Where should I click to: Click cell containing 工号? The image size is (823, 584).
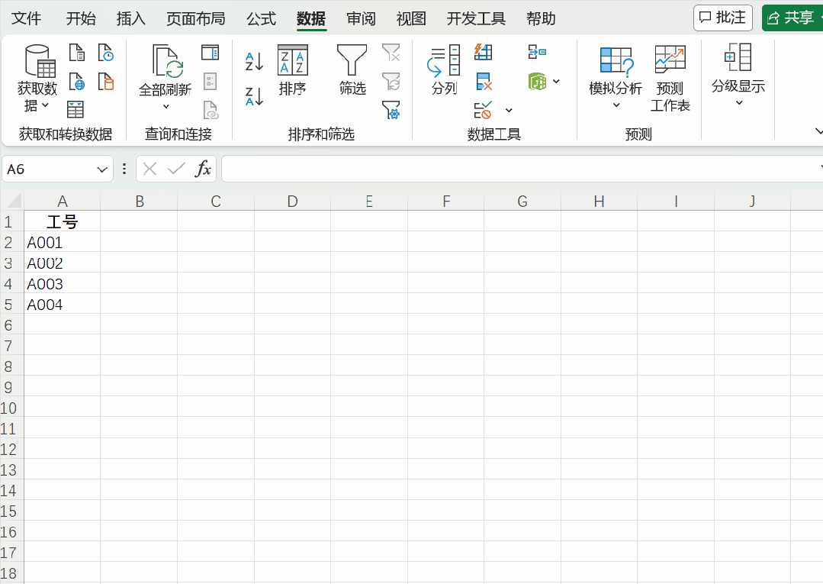(62, 221)
